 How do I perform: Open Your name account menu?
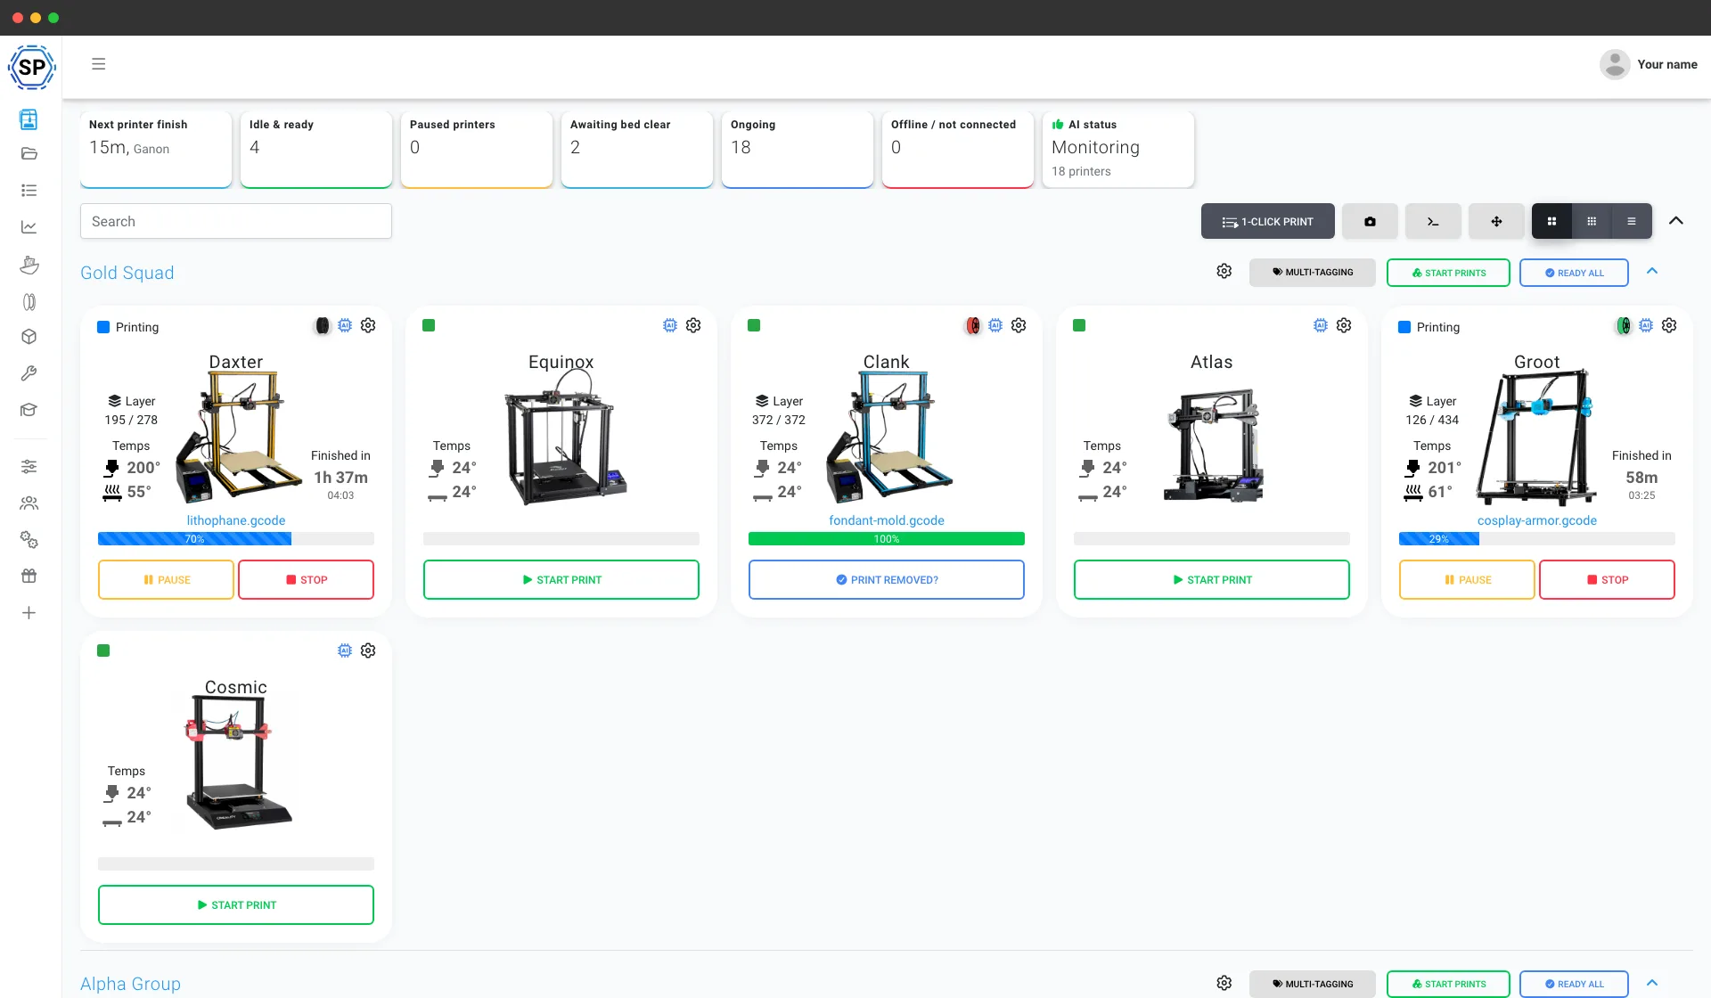[1649, 64]
